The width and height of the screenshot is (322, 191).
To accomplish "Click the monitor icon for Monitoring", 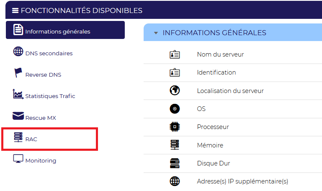I will (x=18, y=159).
